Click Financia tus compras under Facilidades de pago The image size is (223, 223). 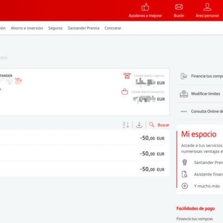point(195,219)
